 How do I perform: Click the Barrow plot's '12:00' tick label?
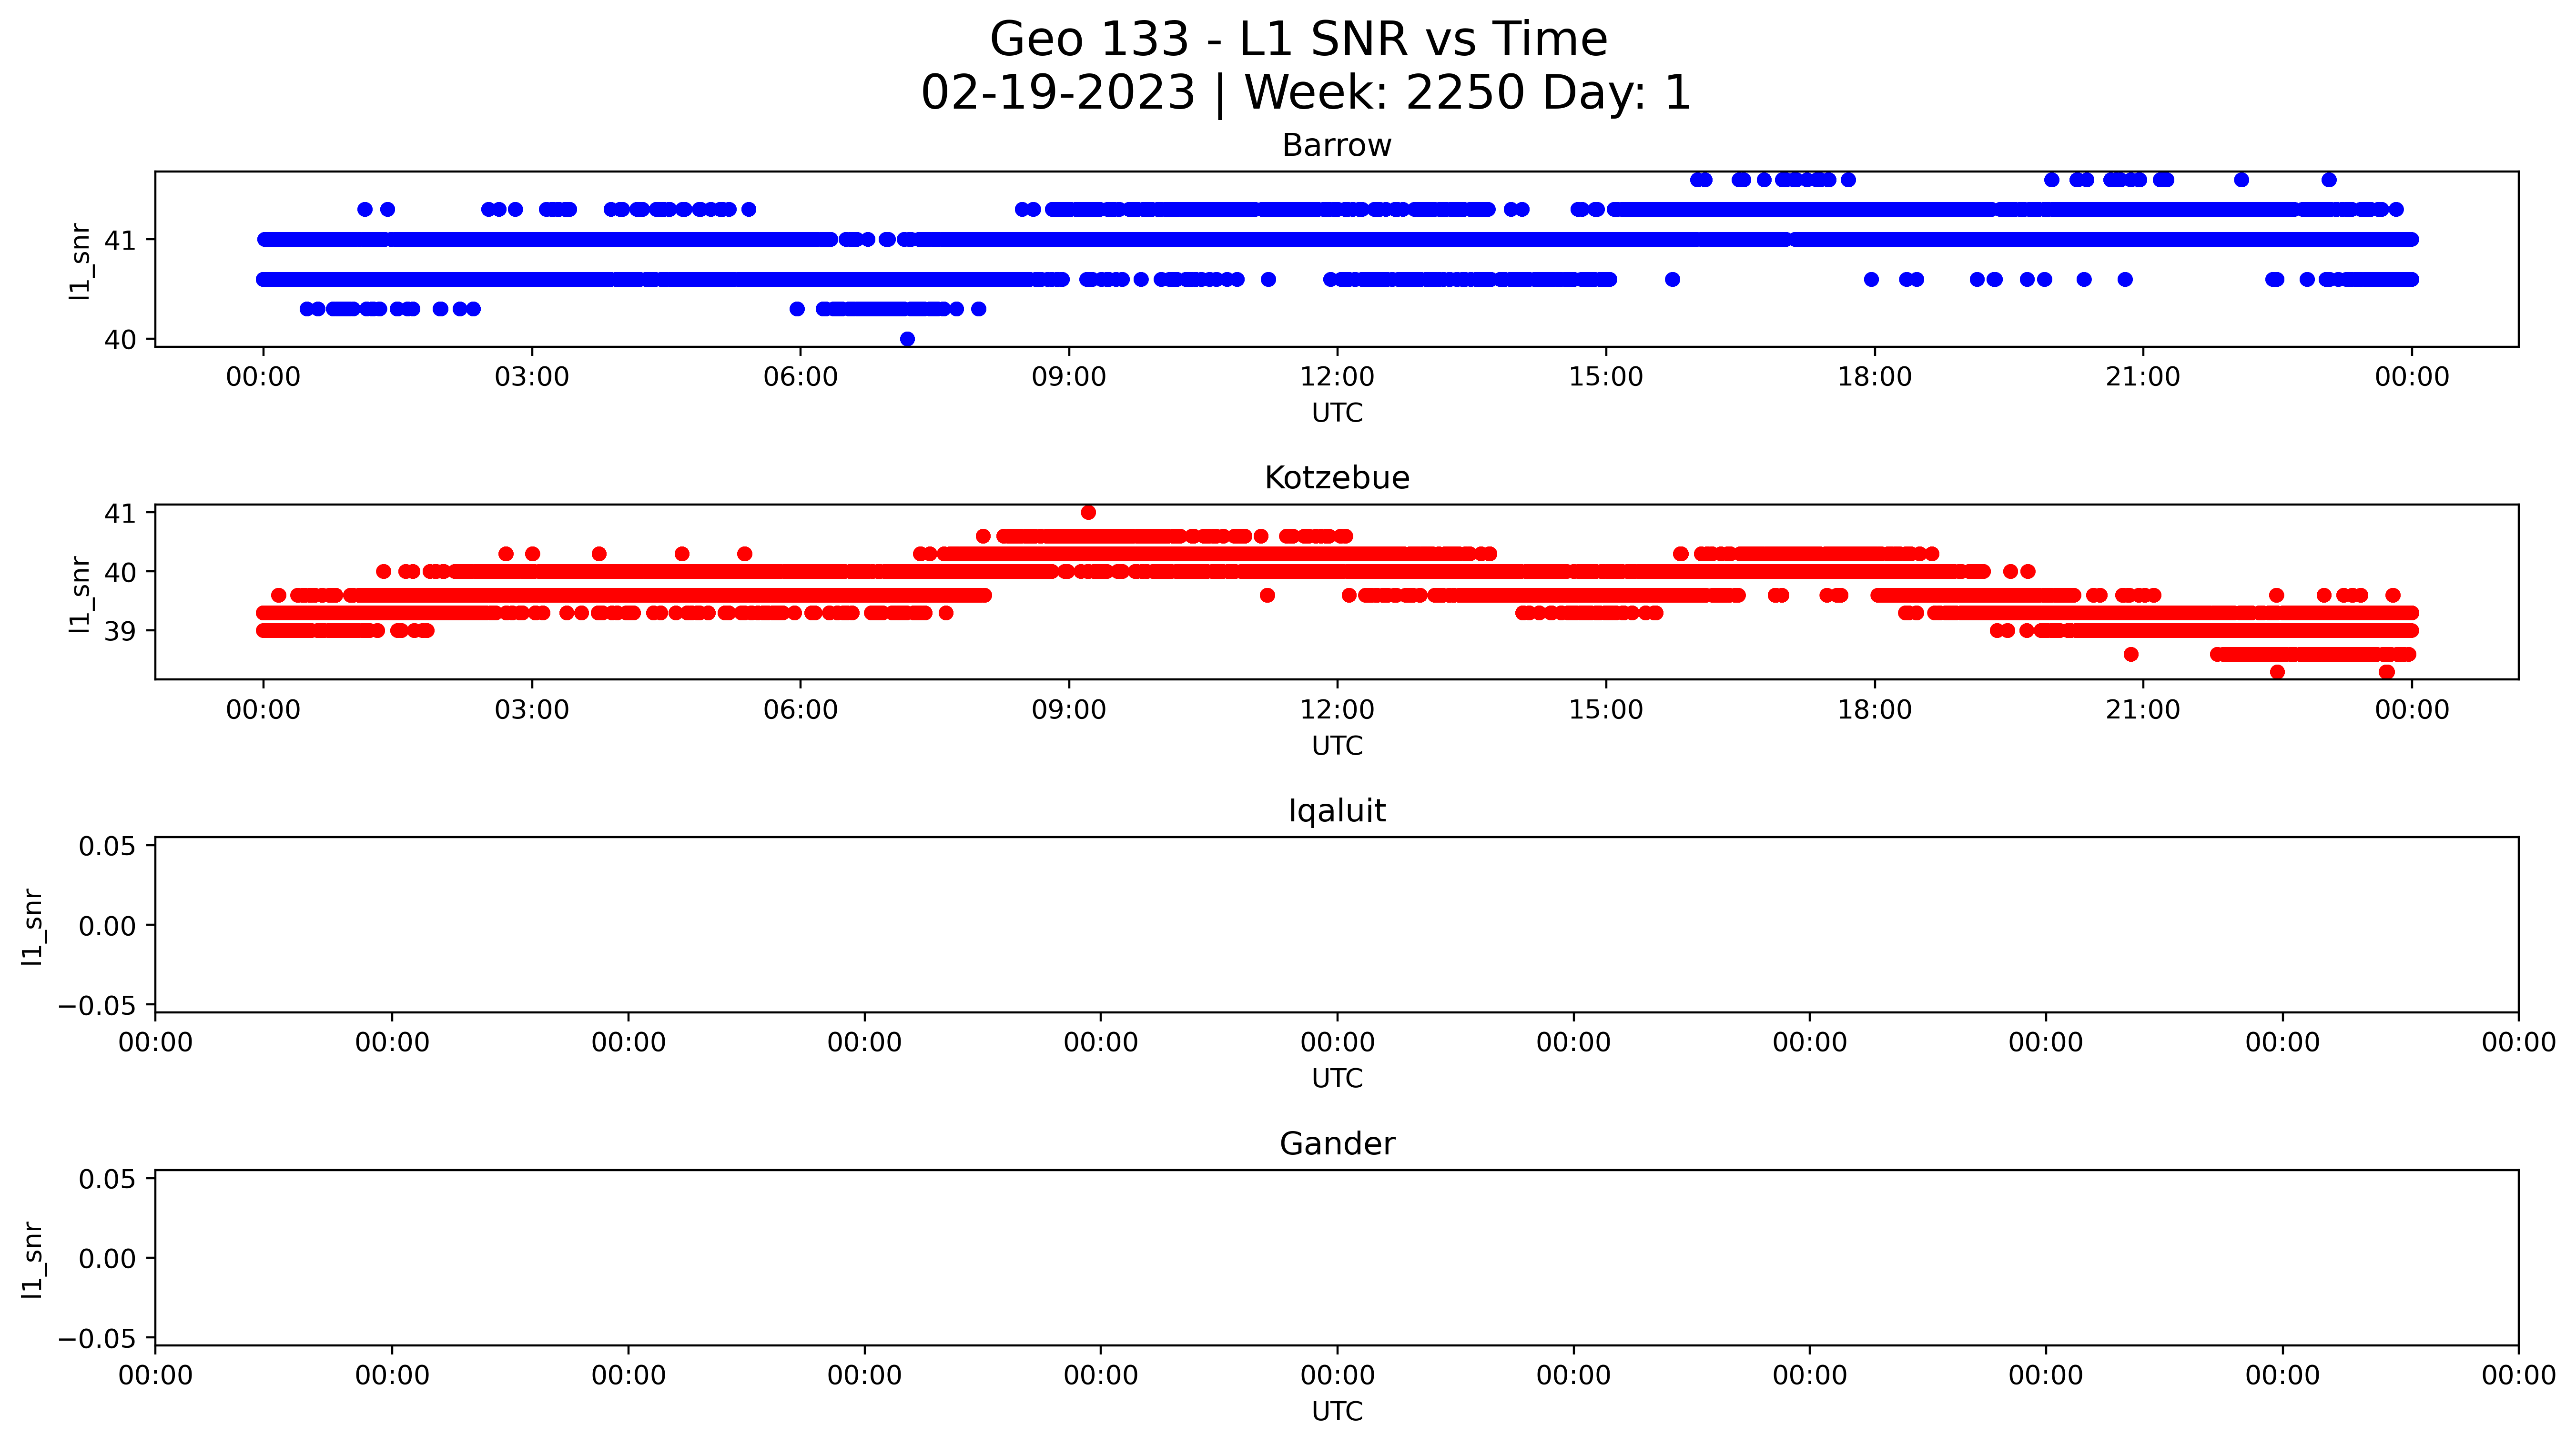coord(1337,377)
